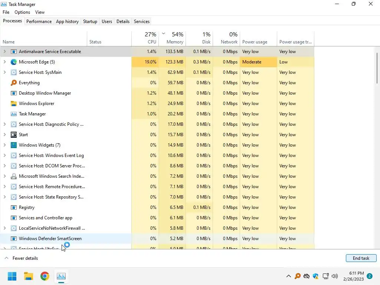Image resolution: width=380 pixels, height=285 pixels.
Task: Open File Explorer from the taskbar
Action: click(x=29, y=276)
